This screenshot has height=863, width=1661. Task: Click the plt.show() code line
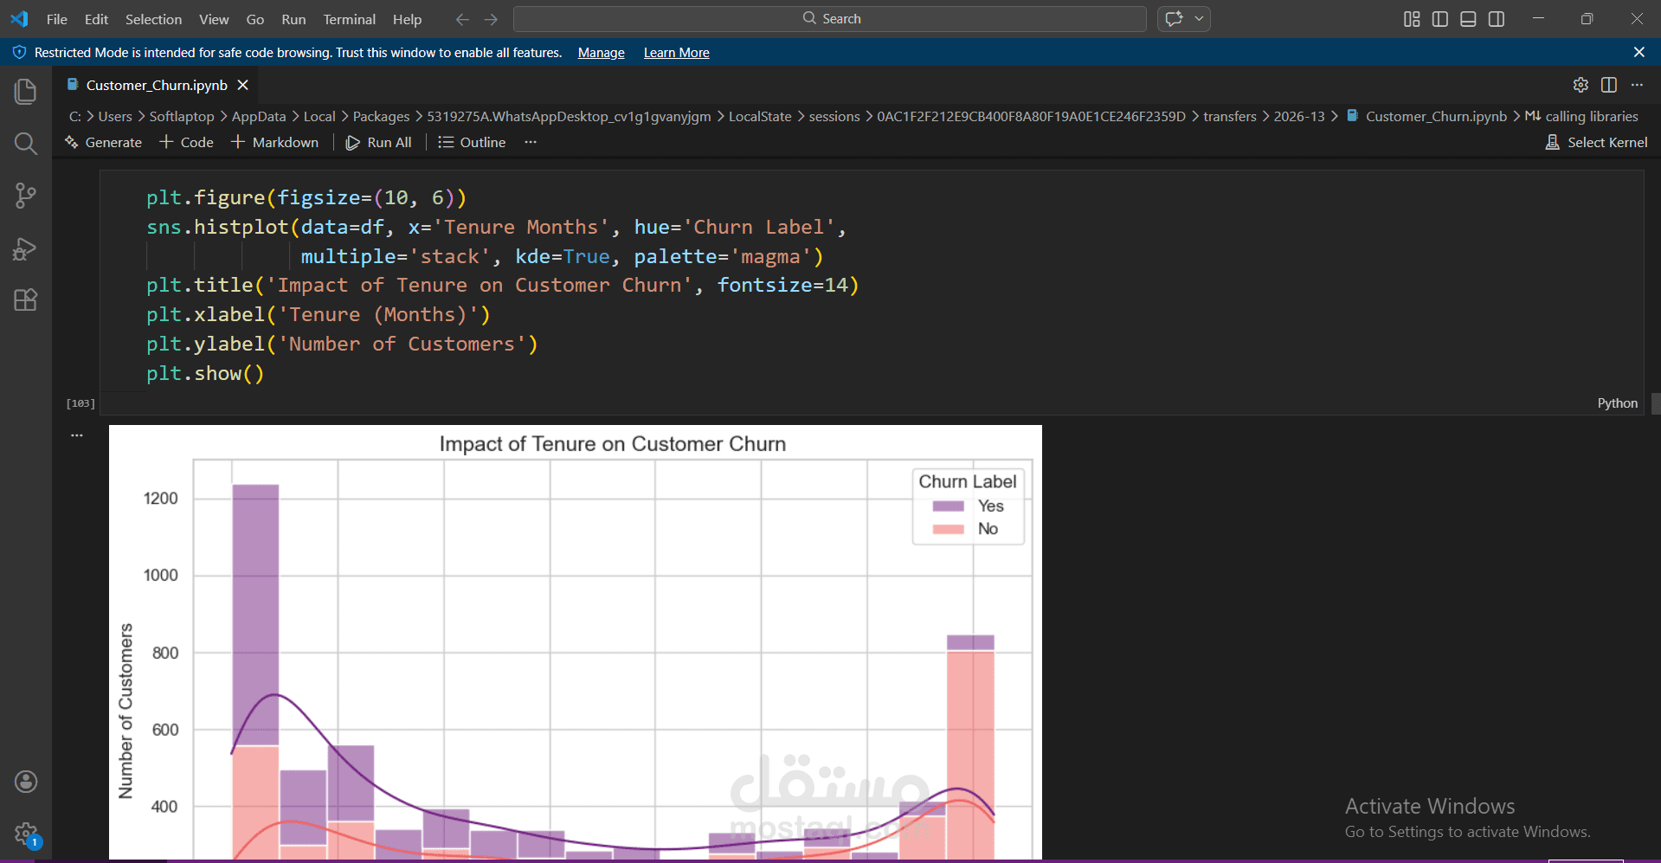click(205, 373)
